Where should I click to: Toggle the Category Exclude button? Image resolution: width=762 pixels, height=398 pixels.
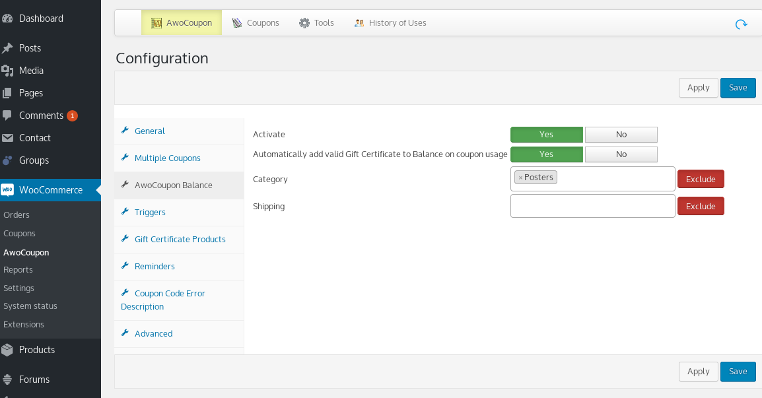[701, 179]
